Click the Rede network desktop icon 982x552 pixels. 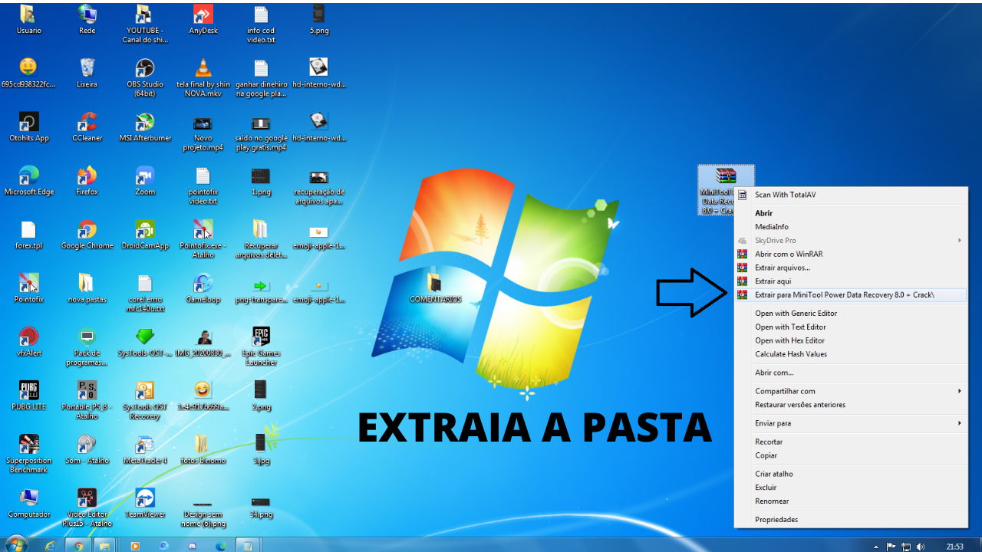[x=87, y=20]
